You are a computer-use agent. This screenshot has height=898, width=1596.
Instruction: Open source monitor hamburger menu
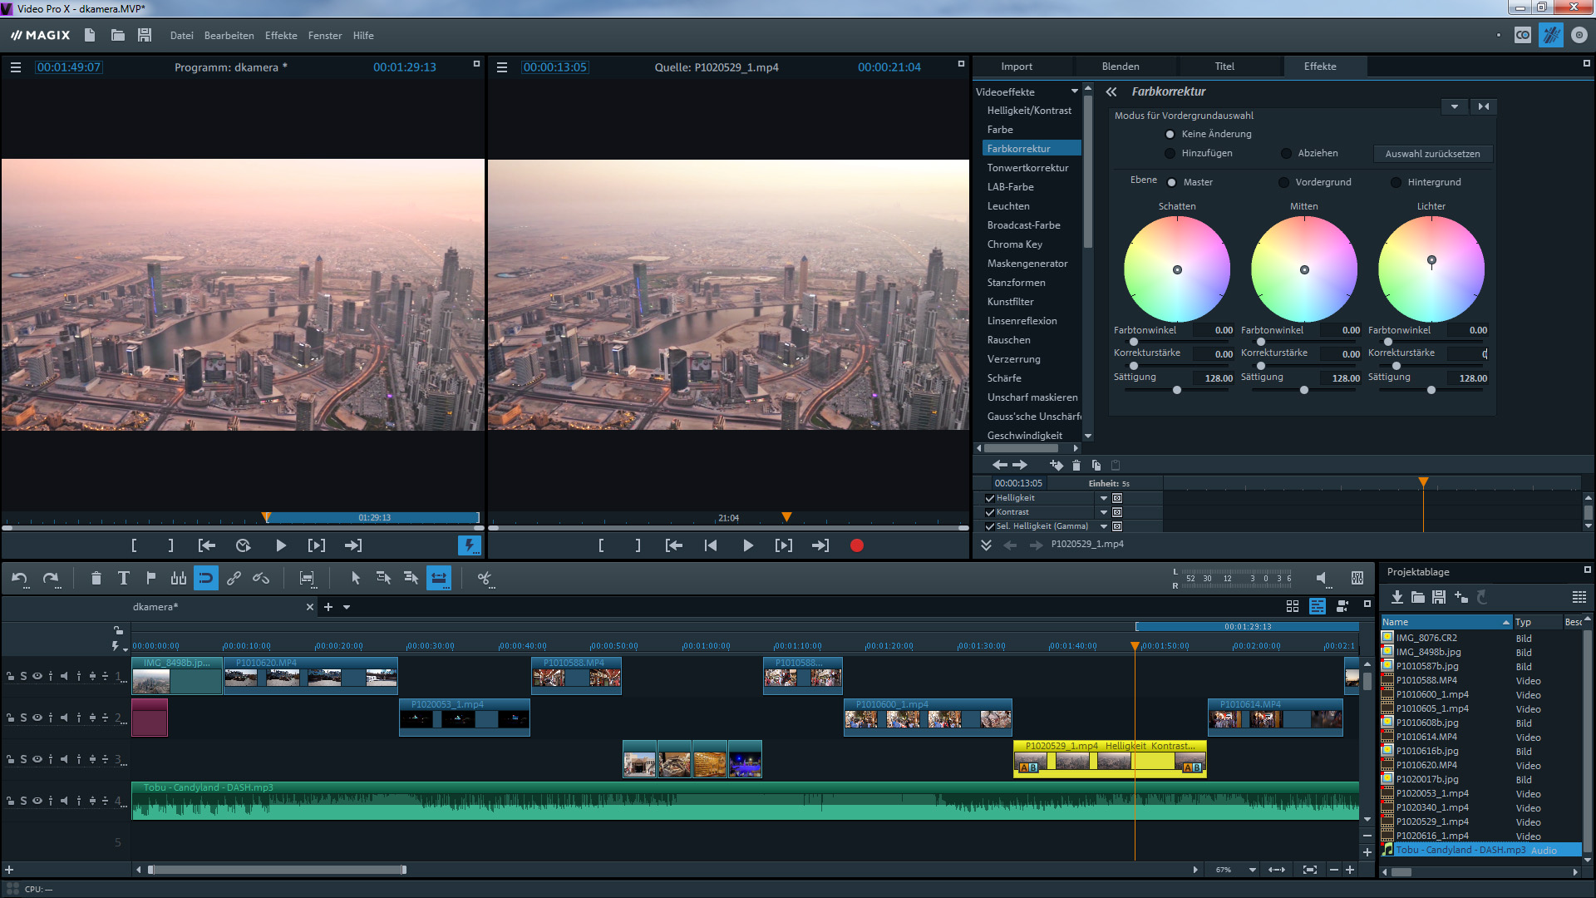coord(502,67)
